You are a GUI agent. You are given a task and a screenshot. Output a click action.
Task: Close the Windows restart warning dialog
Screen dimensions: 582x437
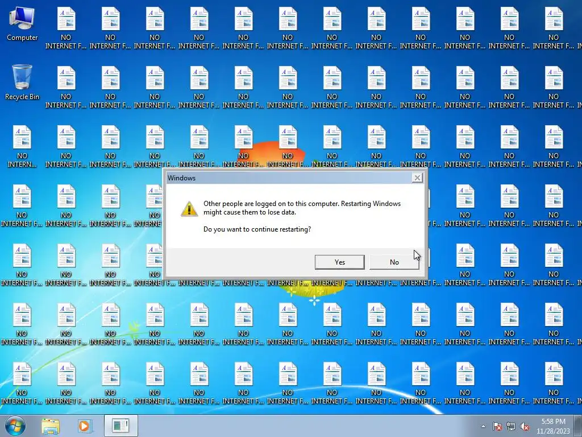(417, 178)
